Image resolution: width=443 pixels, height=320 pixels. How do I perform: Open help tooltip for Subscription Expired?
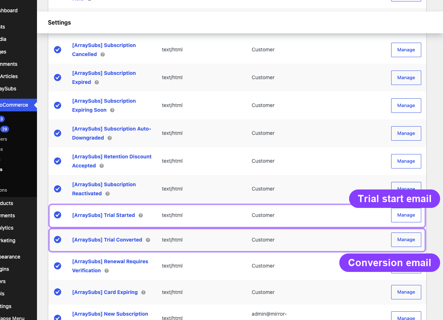(x=97, y=82)
